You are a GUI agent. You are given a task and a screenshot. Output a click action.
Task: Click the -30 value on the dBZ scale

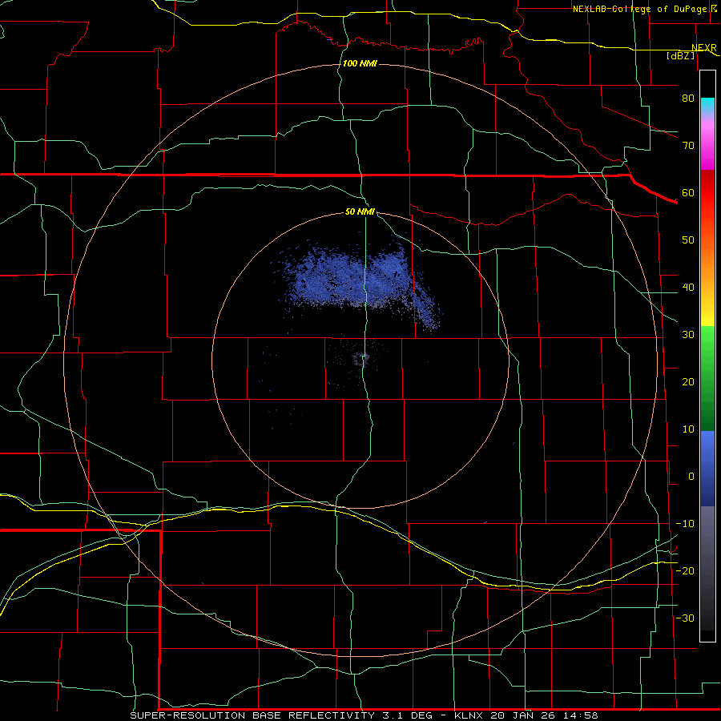click(x=685, y=618)
